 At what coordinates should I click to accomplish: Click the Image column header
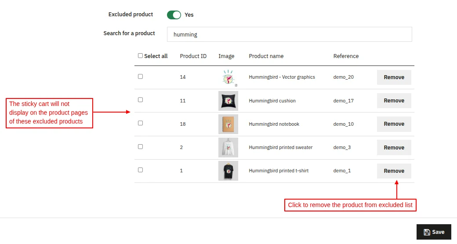click(226, 56)
